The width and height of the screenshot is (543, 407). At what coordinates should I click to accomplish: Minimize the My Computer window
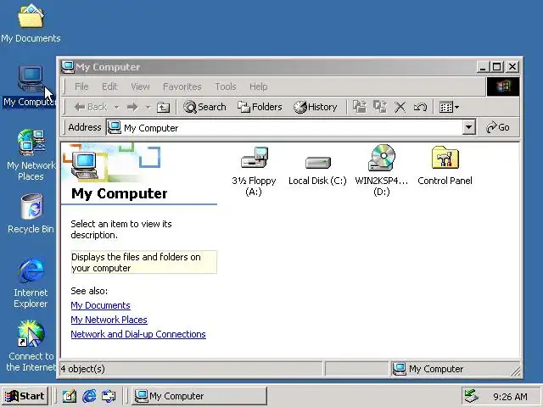click(x=483, y=67)
